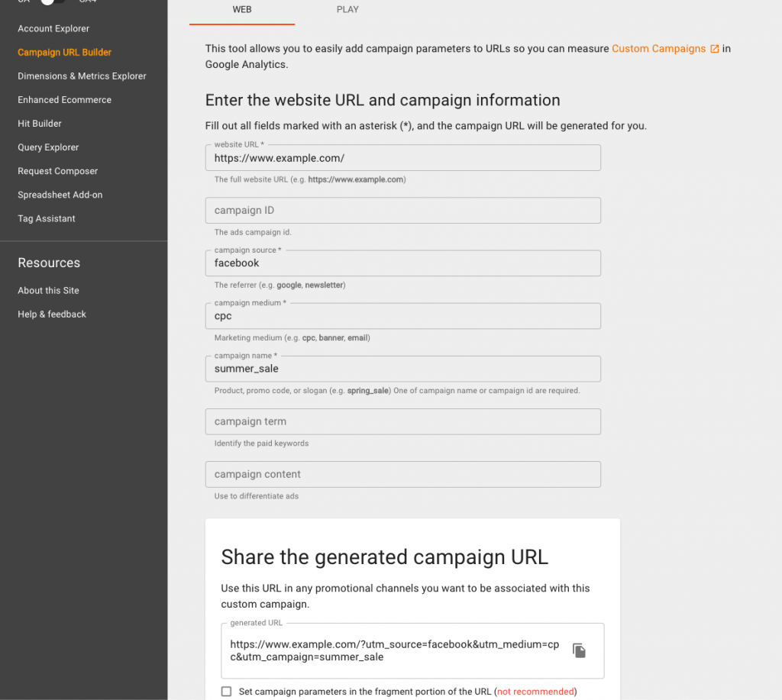Focus the campaign source field containing facebook

pyautogui.click(x=403, y=263)
